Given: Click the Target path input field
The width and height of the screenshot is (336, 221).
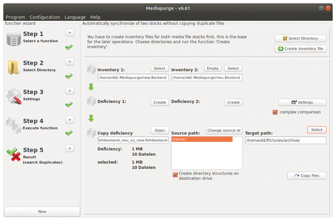Looking at the screenshot, I should pos(286,140).
